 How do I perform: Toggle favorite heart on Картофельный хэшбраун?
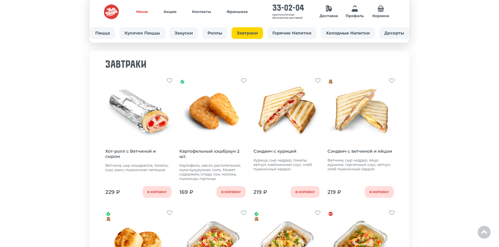click(x=244, y=81)
